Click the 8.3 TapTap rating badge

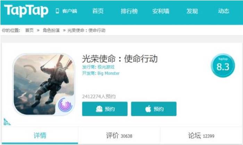[223, 66]
